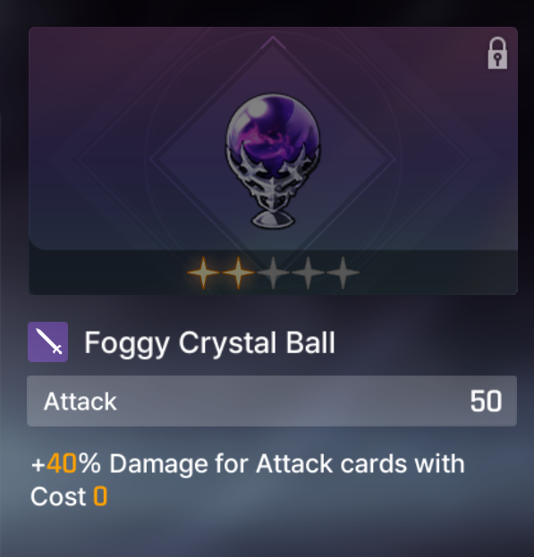Click the Foggy Crystal Ball name text
Screen dimensions: 534x557
point(209,343)
